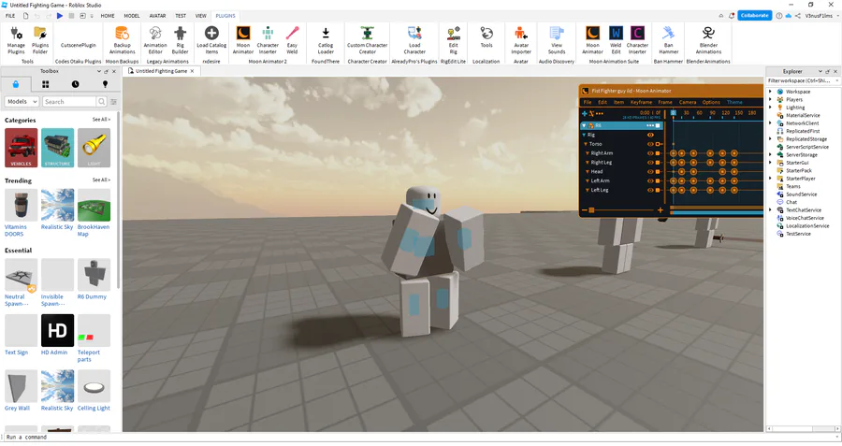The width and height of the screenshot is (842, 446).
Task: Open the notifications bell
Action: (x=732, y=16)
